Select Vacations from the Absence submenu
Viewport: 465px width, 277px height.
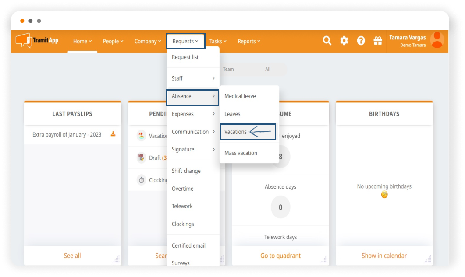click(x=236, y=132)
